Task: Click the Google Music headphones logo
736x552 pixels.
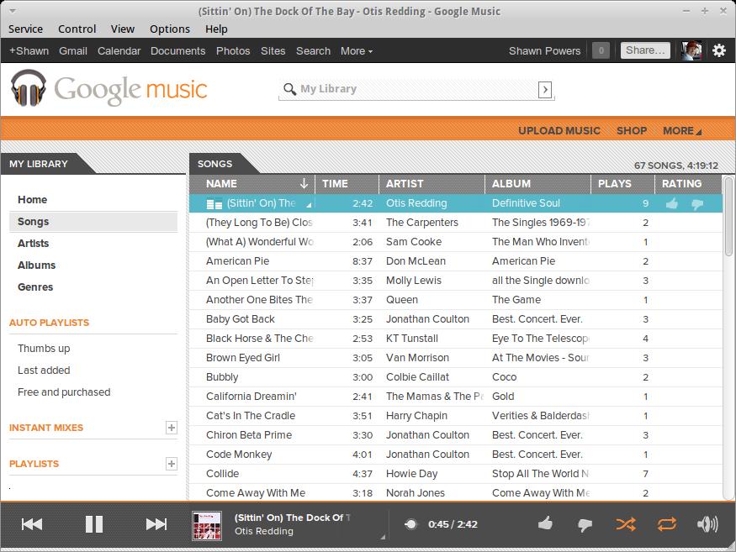Action: (29, 89)
